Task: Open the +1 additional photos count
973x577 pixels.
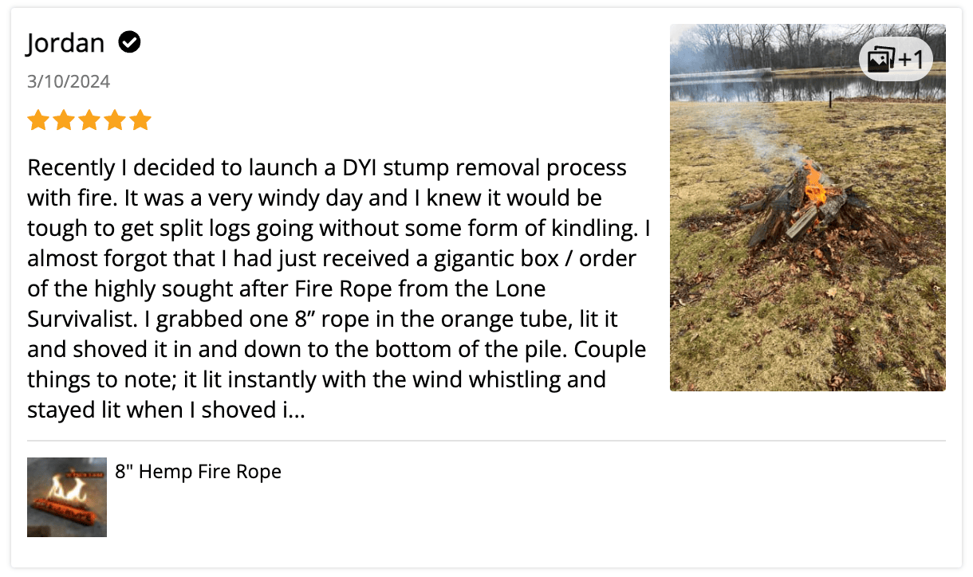Action: (x=911, y=60)
